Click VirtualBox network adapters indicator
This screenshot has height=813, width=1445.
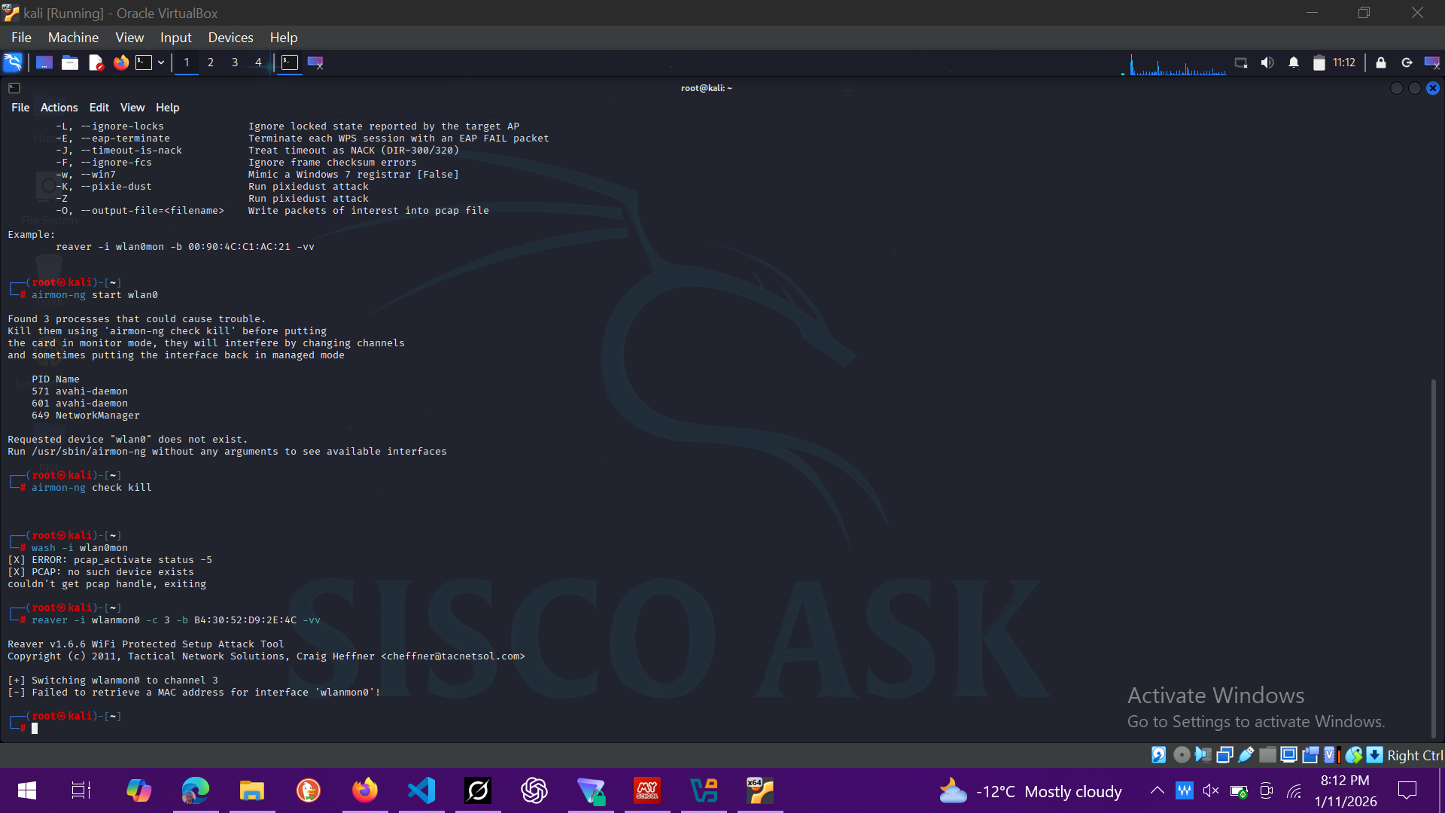(x=1224, y=755)
